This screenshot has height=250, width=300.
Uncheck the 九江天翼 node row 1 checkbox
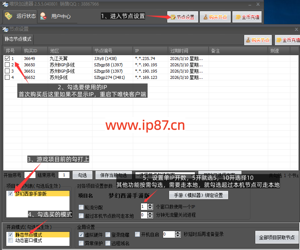pos(7,59)
